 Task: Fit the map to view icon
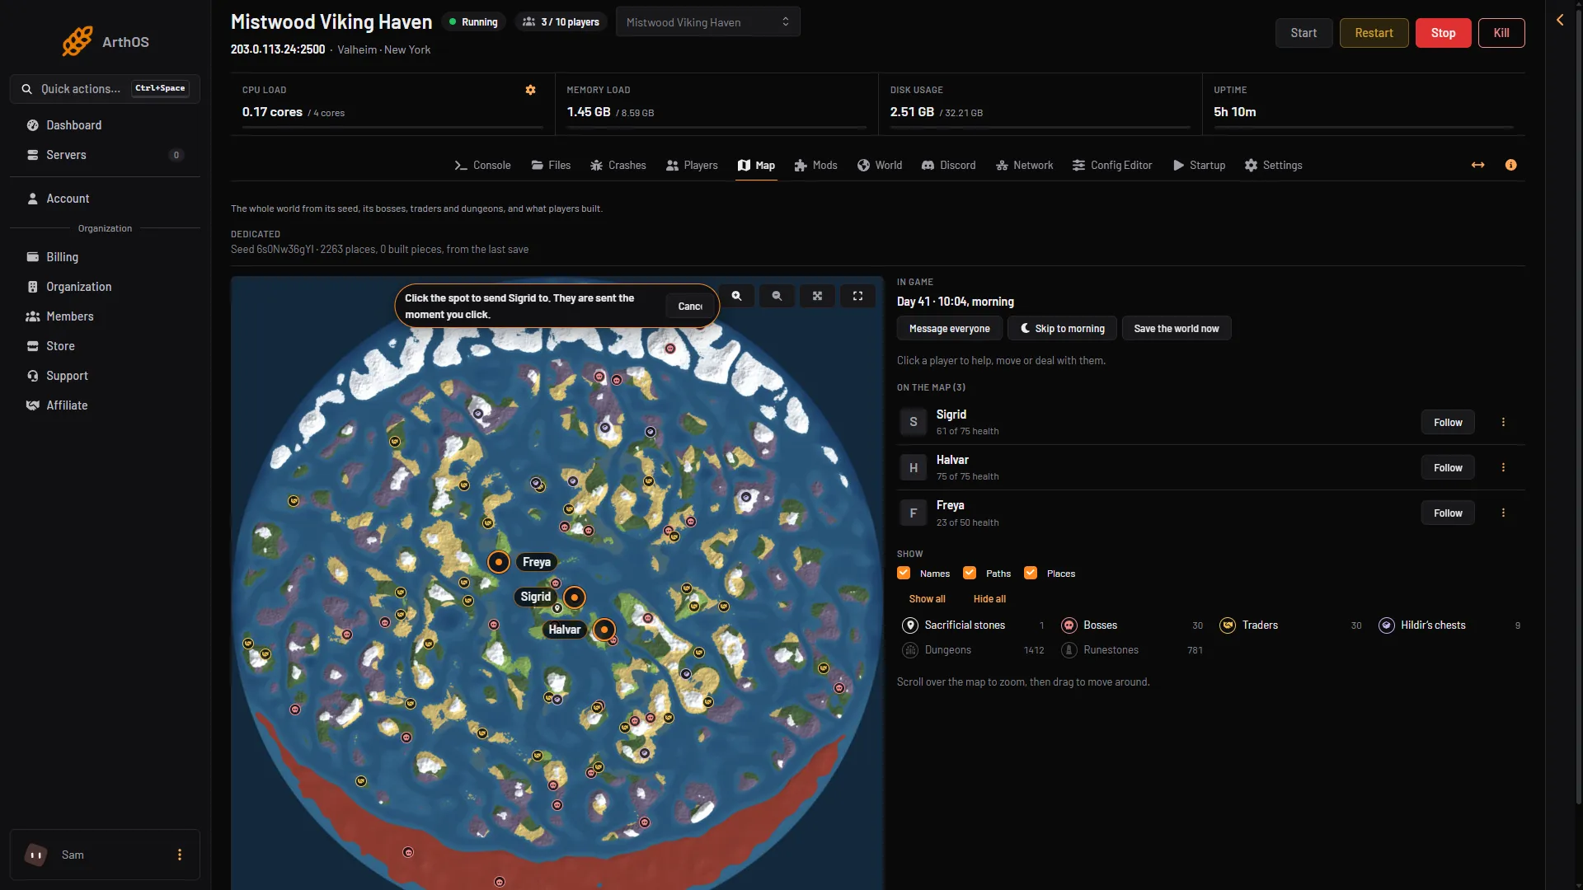click(817, 296)
